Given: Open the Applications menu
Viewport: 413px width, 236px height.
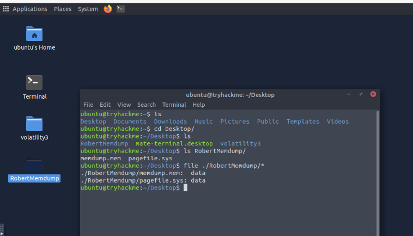Looking at the screenshot, I should point(30,9).
